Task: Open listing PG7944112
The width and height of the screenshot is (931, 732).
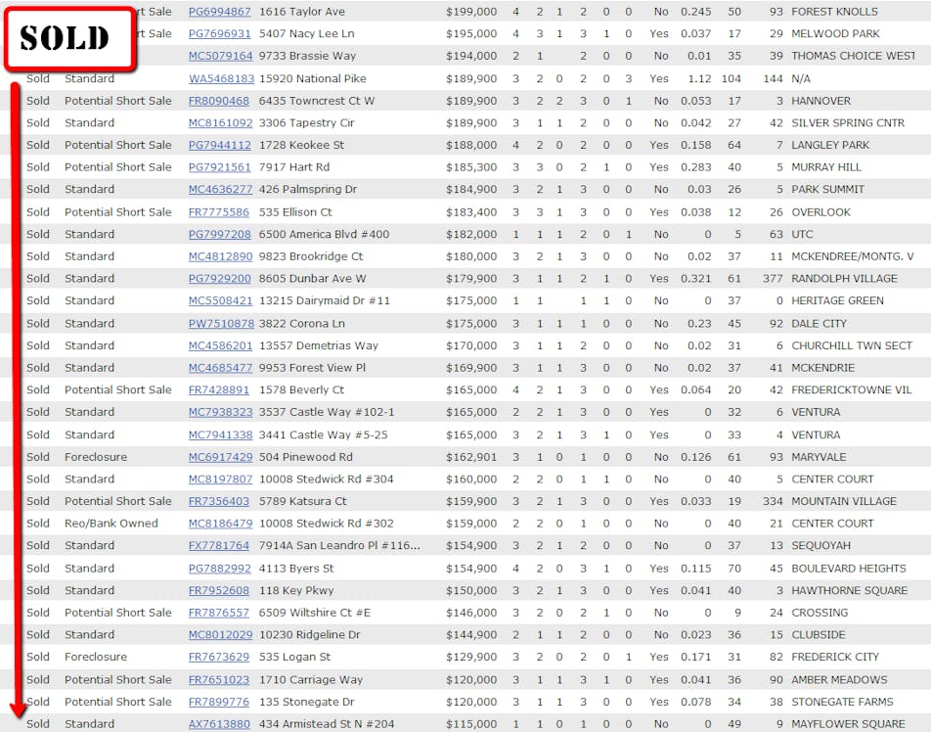Action: pyautogui.click(x=220, y=145)
